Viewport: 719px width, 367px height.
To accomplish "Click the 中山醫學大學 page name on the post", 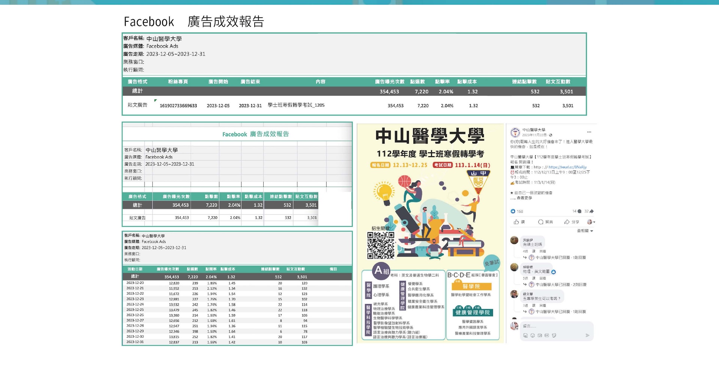I will 534,130.
